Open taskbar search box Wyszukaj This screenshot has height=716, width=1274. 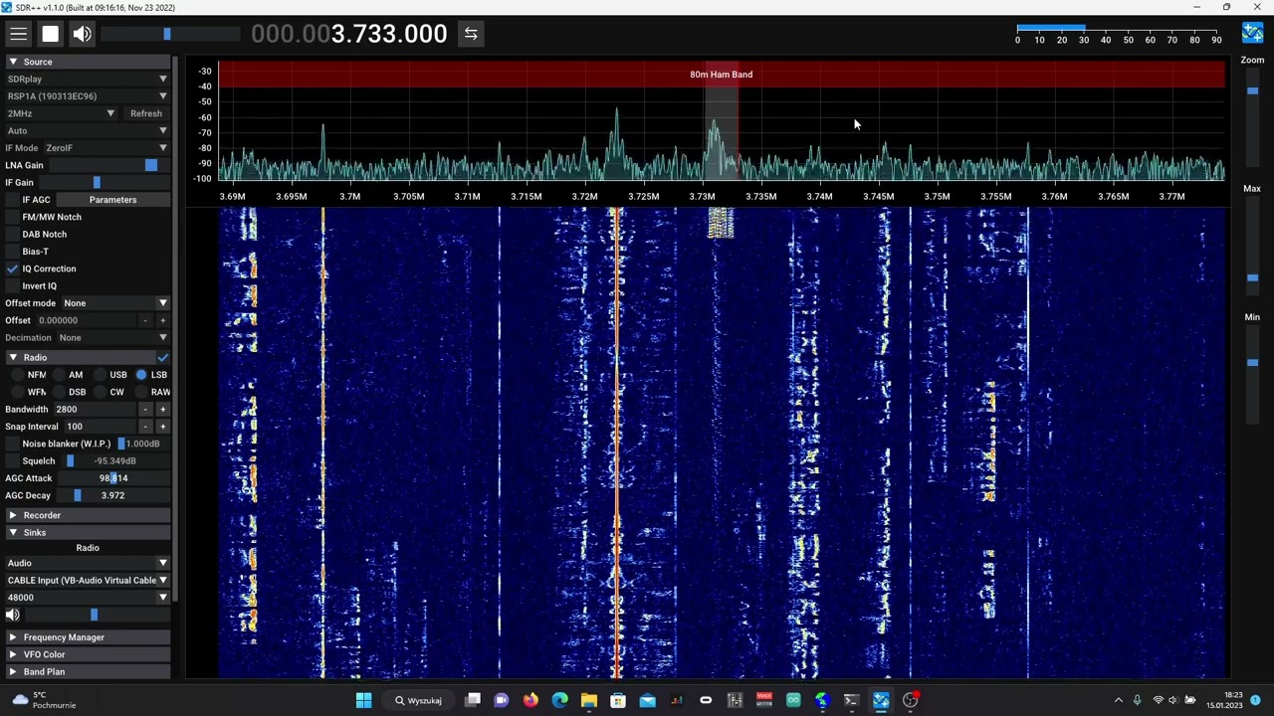(418, 700)
